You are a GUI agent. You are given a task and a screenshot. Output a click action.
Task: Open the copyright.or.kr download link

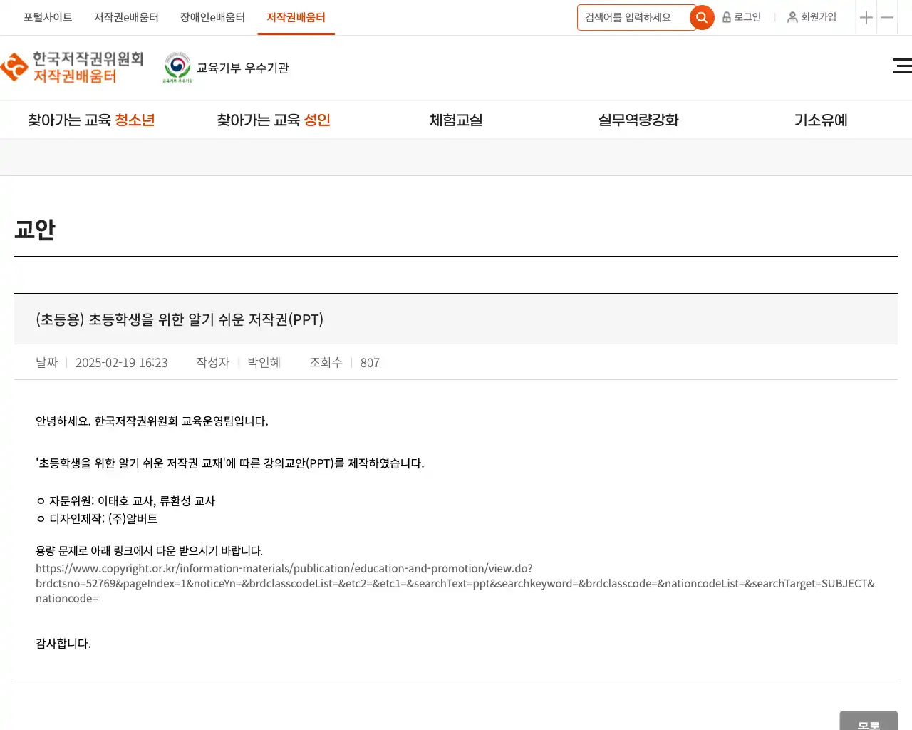(x=455, y=583)
